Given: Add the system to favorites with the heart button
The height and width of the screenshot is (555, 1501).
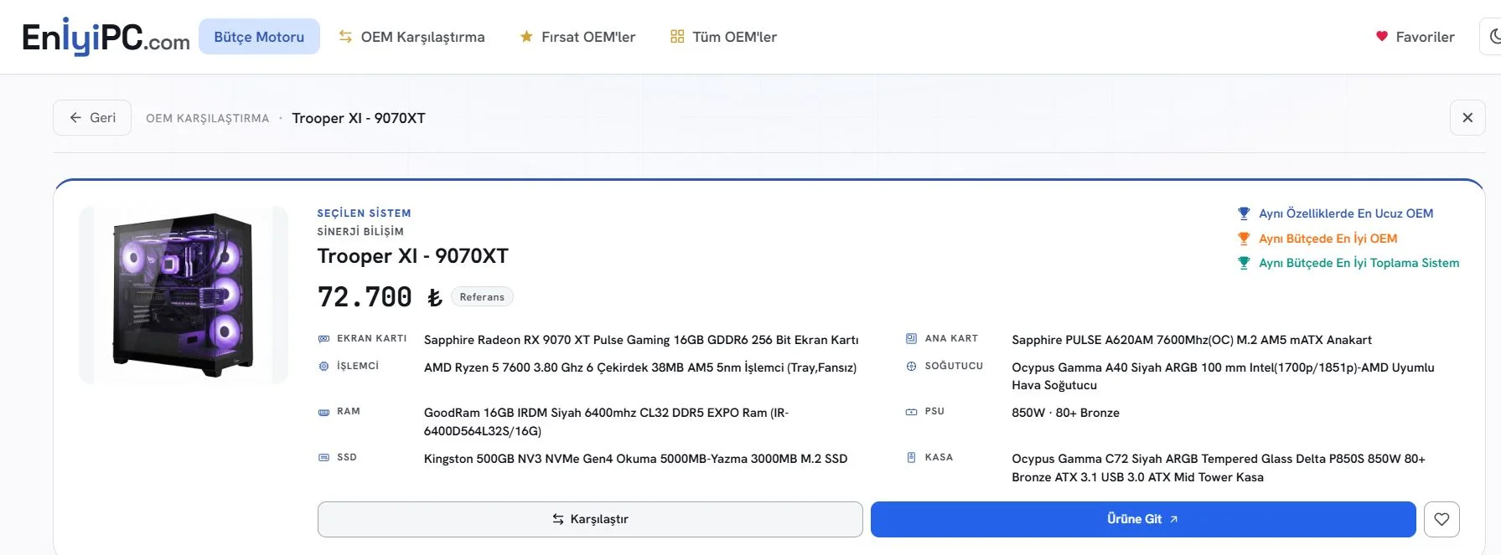Looking at the screenshot, I should pyautogui.click(x=1441, y=519).
